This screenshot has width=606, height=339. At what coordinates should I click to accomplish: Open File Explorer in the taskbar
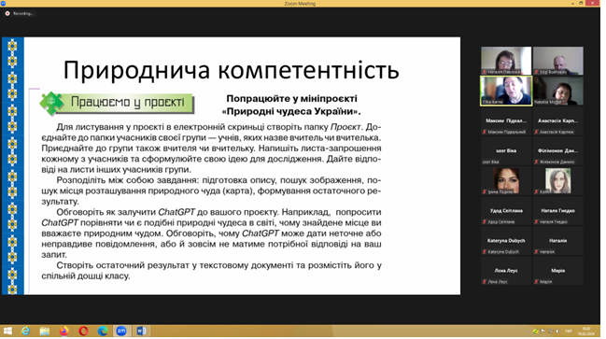coord(45,331)
